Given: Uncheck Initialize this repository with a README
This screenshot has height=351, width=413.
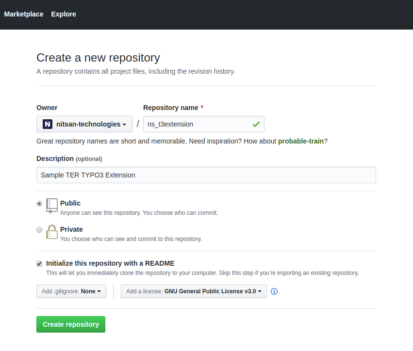Looking at the screenshot, I should (x=39, y=263).
